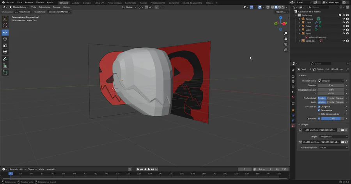
Task: Open the Editar menu
Action: pyautogui.click(x=19, y=2)
